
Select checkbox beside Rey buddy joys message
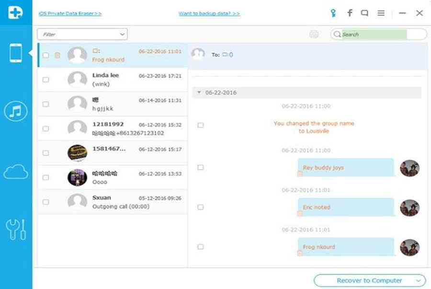pos(200,167)
